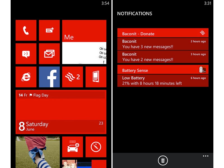Image resolution: width=224 pixels, height=168 pixels.
Task: Collapse the Battery Sense notification group
Action: (x=163, y=70)
